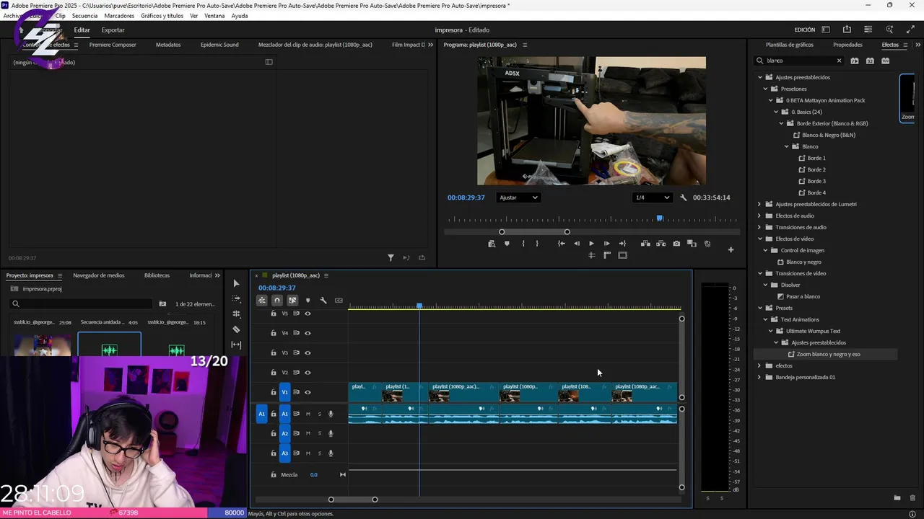This screenshot has height=519, width=924.
Task: Add a marker from timeline header
Action: 308,301
